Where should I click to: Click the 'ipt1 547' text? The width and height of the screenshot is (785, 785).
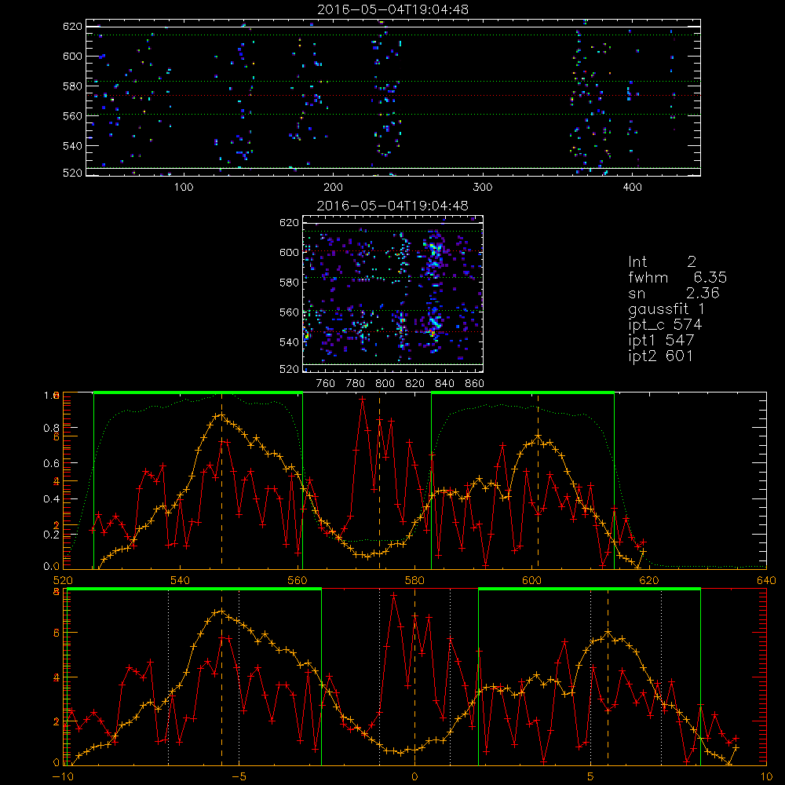coord(661,341)
